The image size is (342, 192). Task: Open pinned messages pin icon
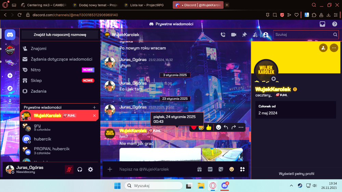pyautogui.click(x=244, y=35)
